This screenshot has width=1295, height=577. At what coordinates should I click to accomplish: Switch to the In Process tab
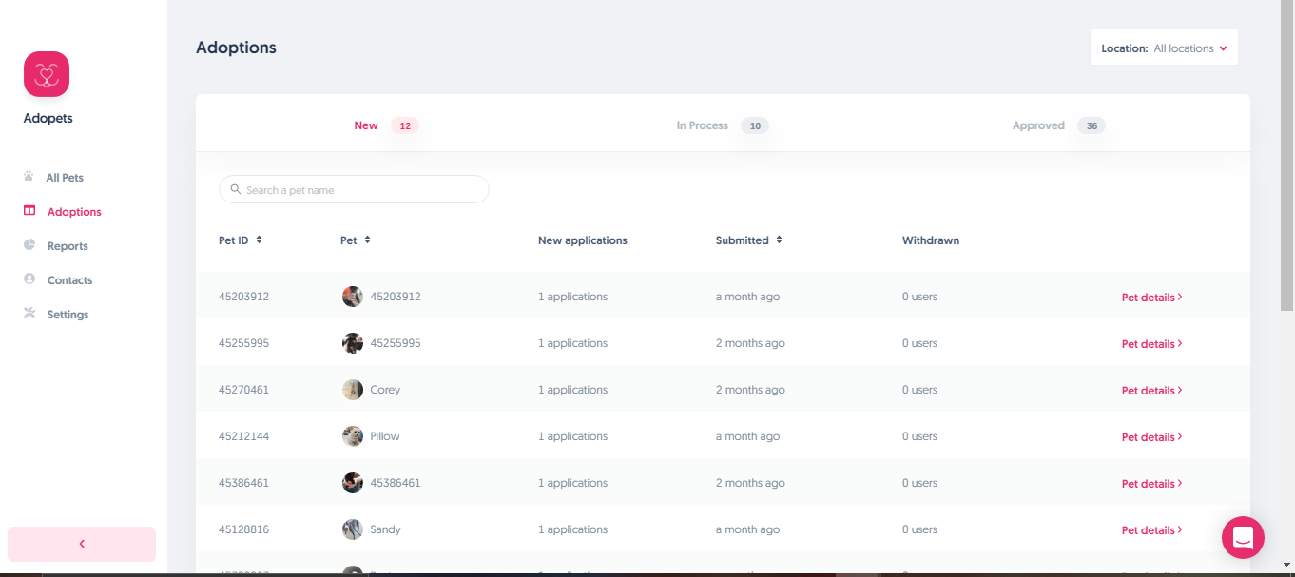703,125
